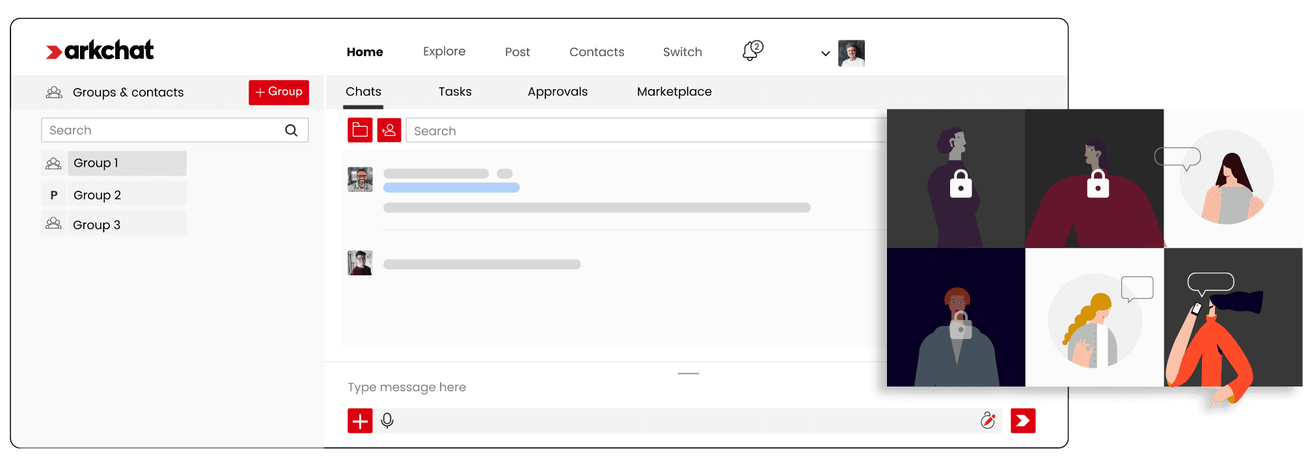Click the bearded man's avatar in first chat
This screenshot has width=1308, height=475.
(x=360, y=180)
